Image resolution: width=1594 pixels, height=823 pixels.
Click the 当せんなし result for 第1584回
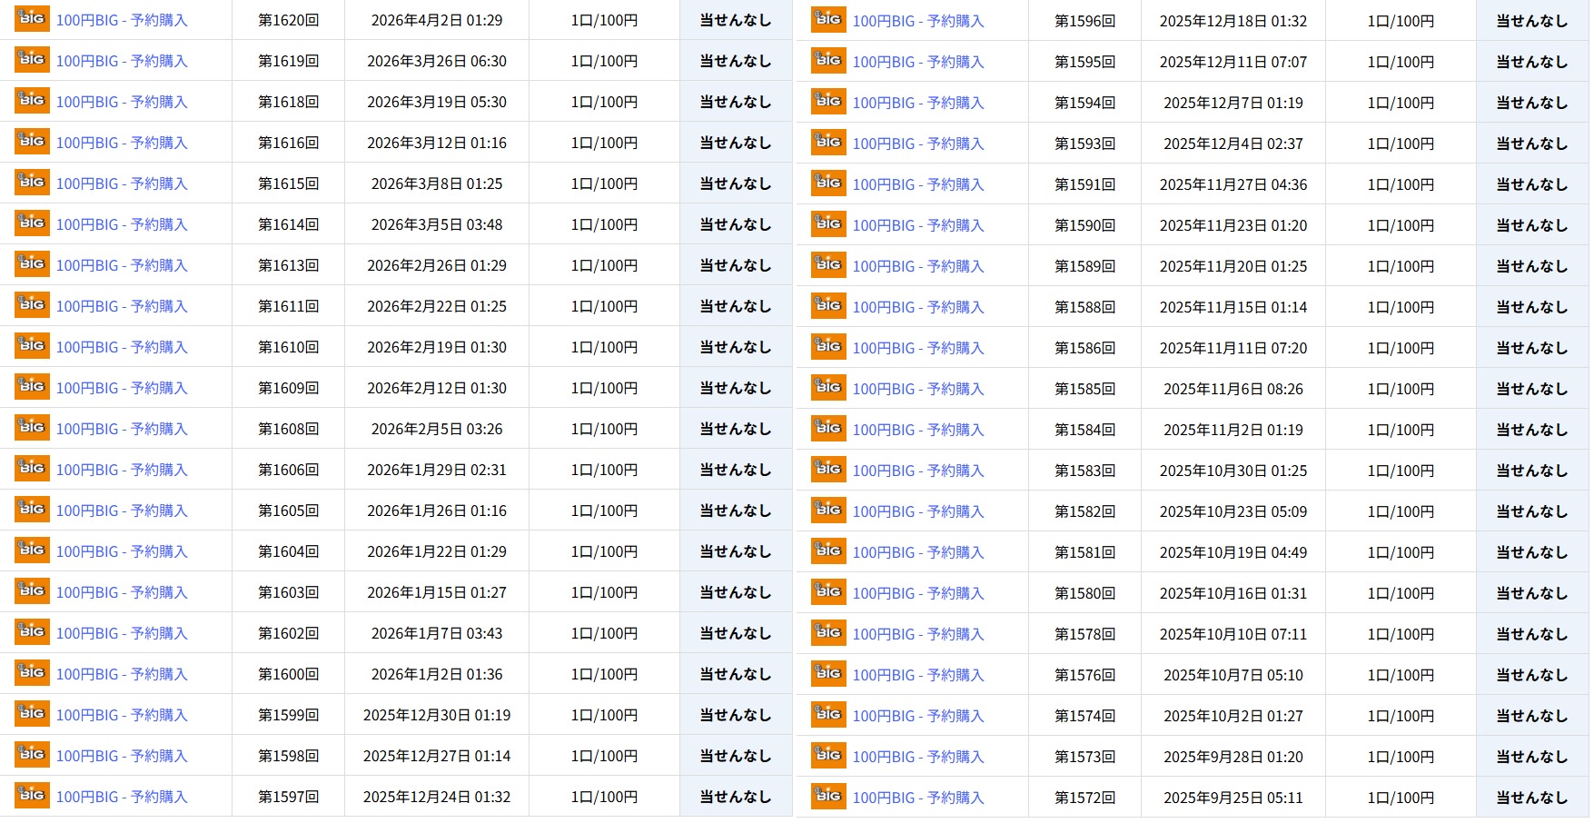click(x=1532, y=430)
